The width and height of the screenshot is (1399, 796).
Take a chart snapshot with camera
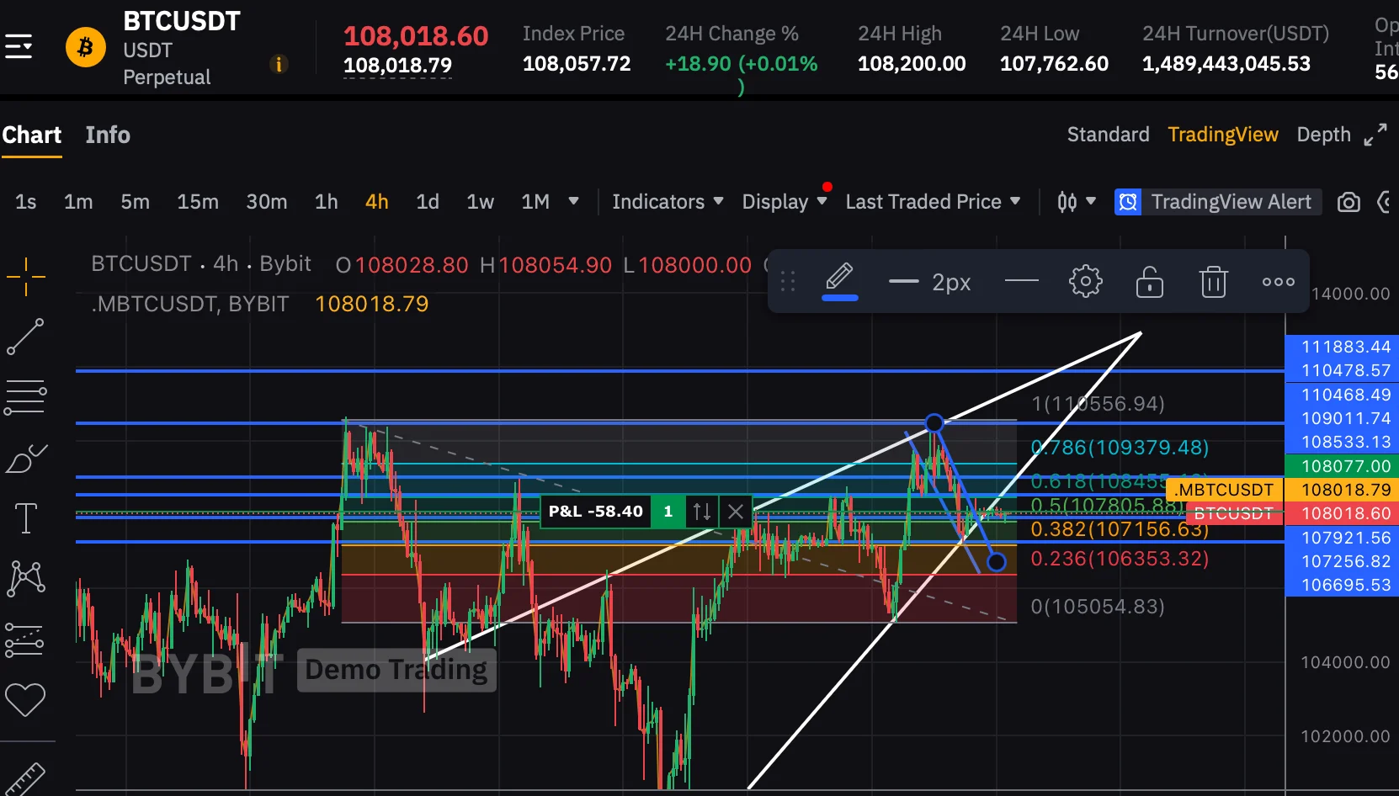(x=1348, y=202)
